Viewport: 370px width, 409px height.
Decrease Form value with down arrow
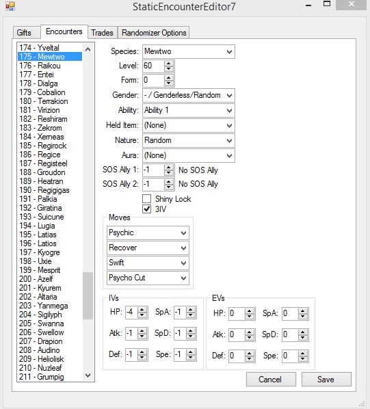169,83
